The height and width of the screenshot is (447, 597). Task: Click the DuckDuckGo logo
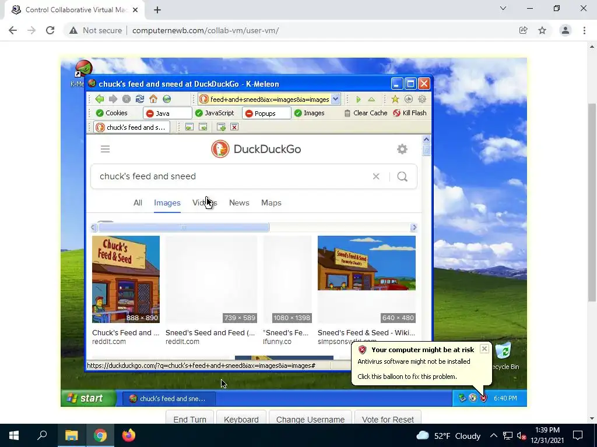(256, 149)
